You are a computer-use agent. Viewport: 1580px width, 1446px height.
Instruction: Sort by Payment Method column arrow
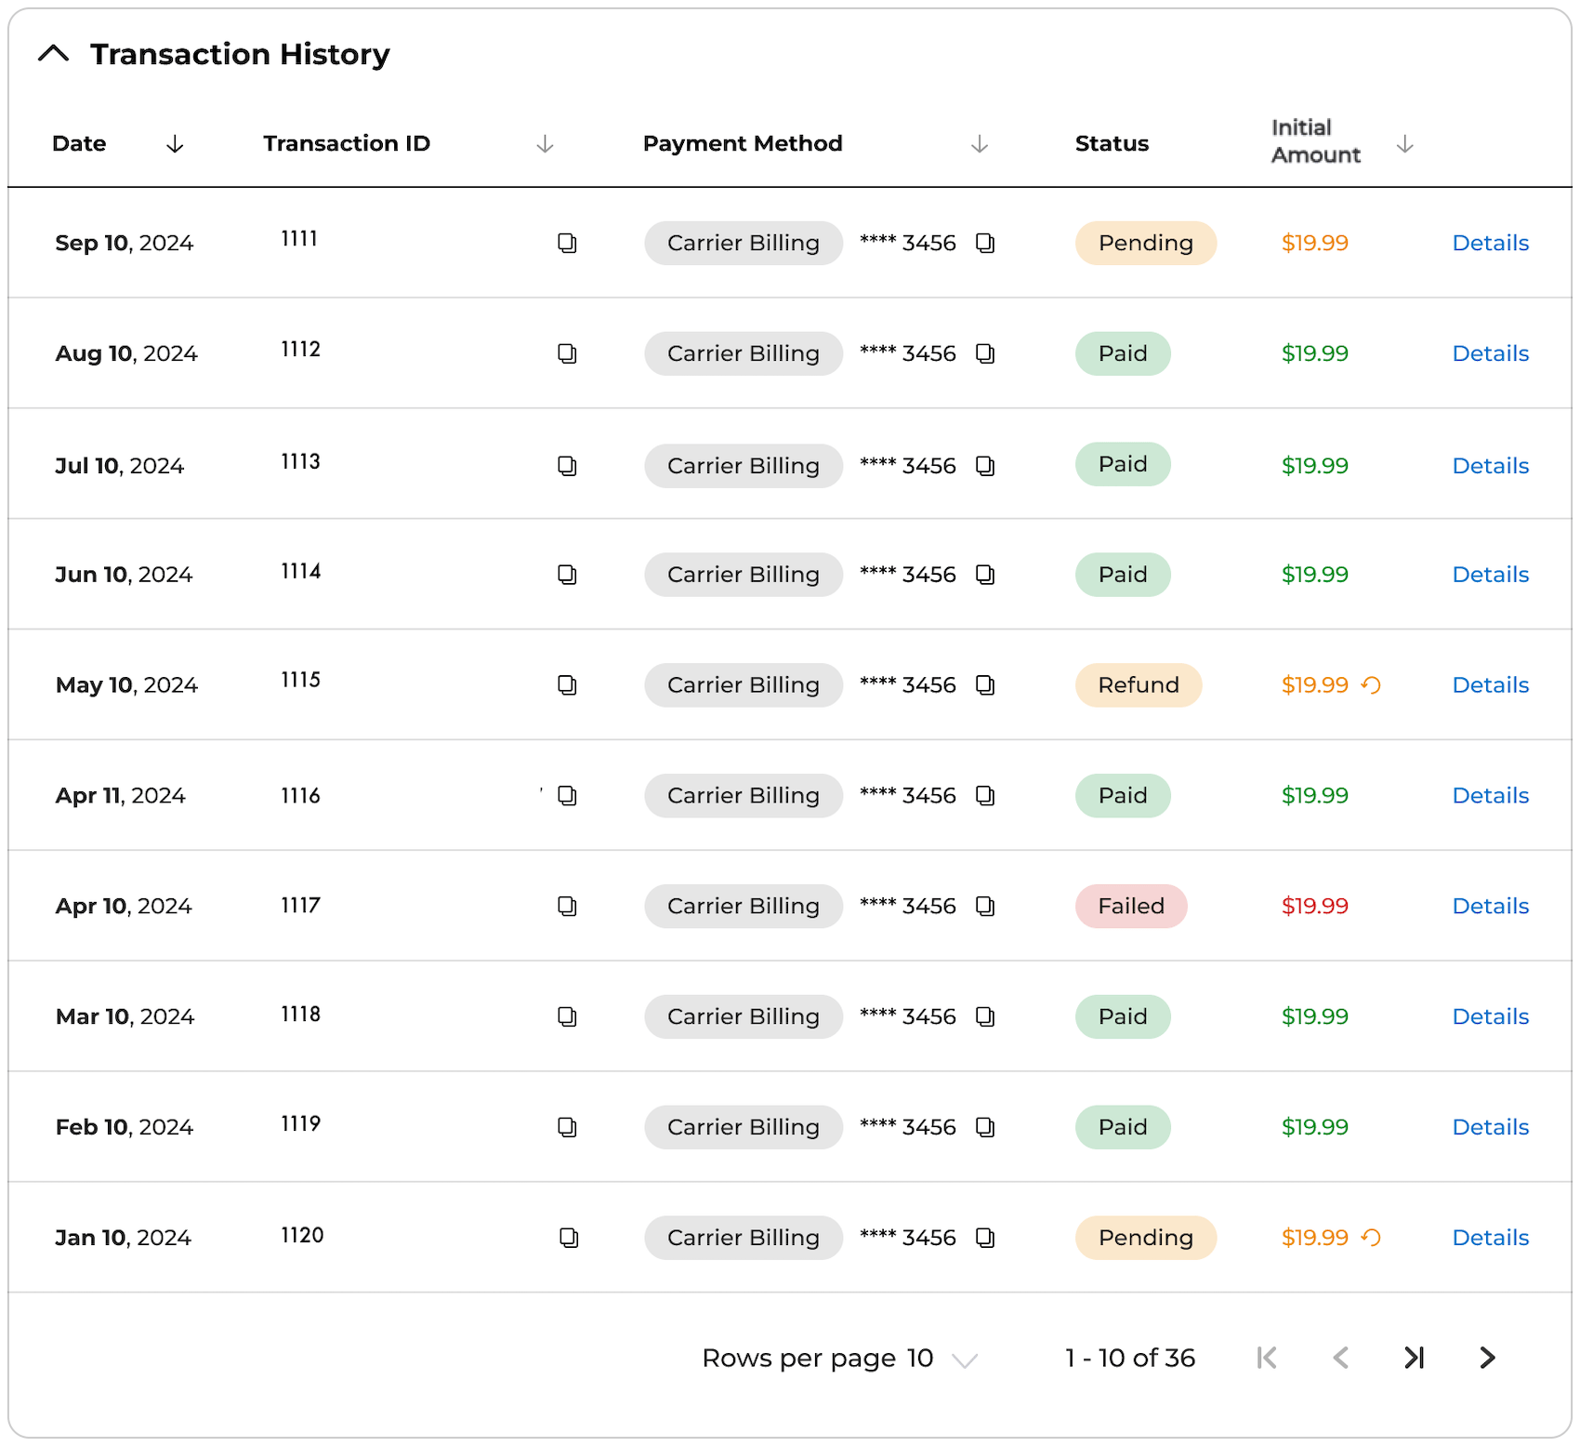click(x=980, y=144)
